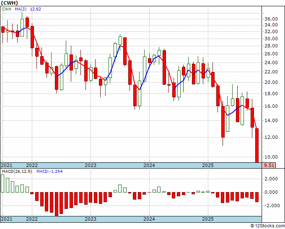The height and width of the screenshot is (229, 285).
Task: Click the 14.00 price axis label
Action: [271, 120]
